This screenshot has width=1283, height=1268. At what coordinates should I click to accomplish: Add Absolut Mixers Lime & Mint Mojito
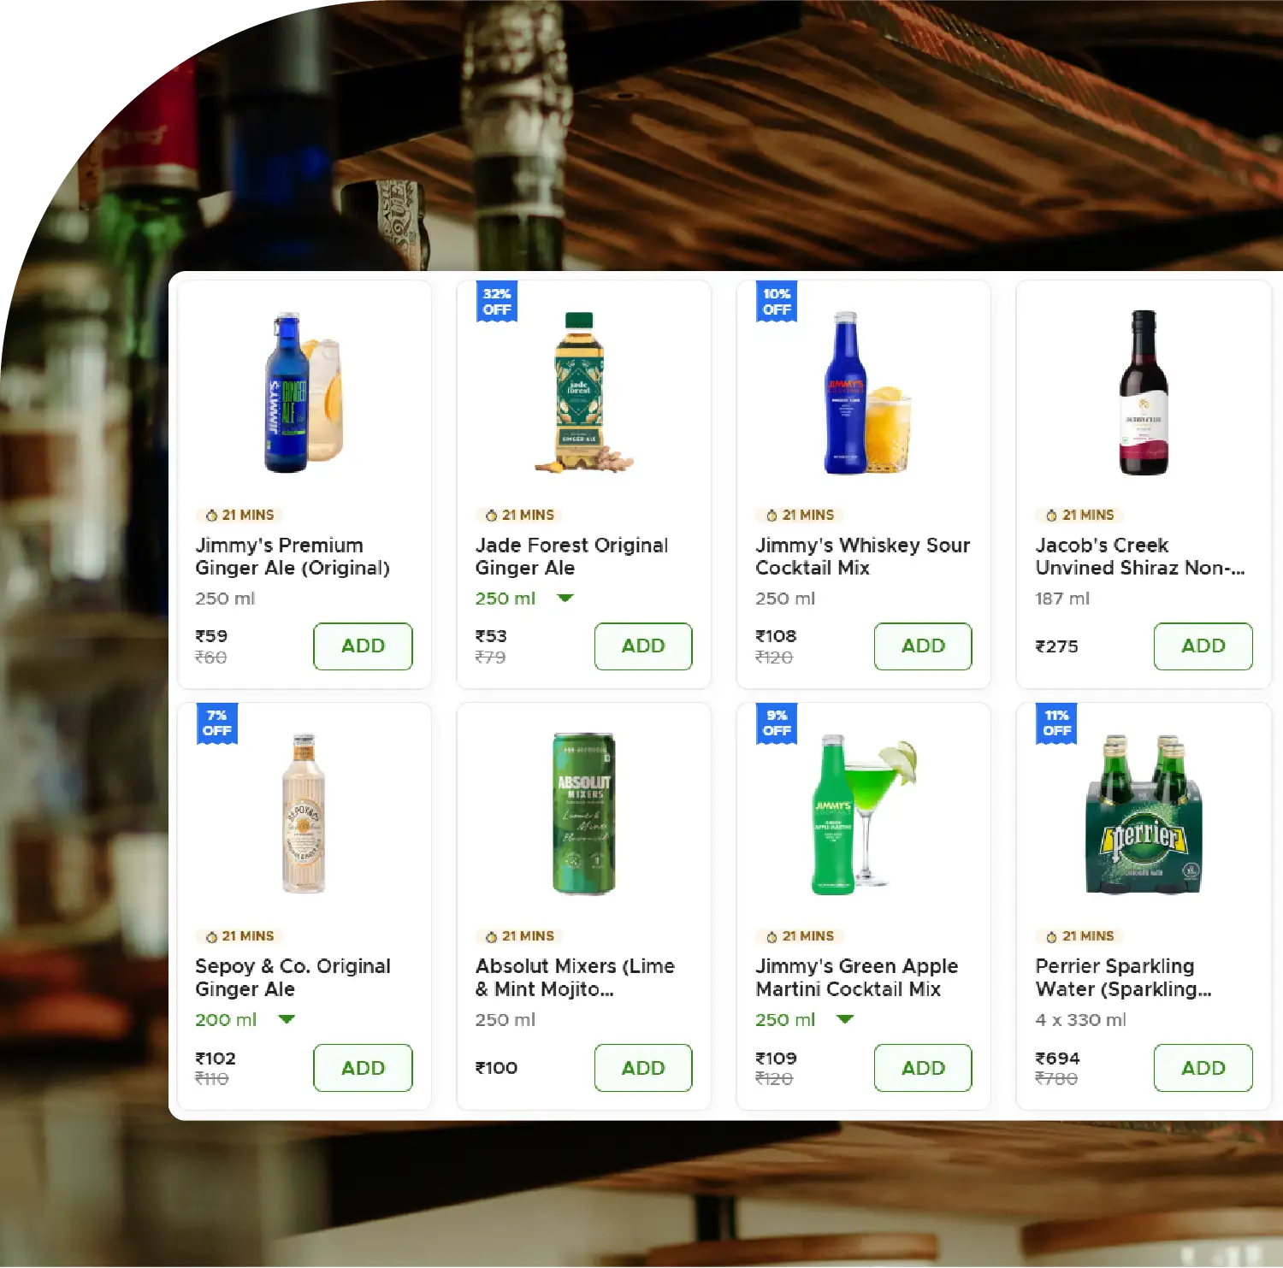[x=643, y=1068]
